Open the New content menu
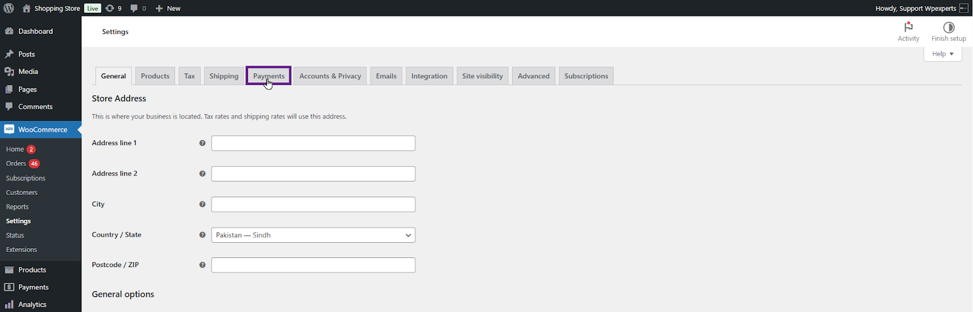Screen dimensions: 973x312 168,8
